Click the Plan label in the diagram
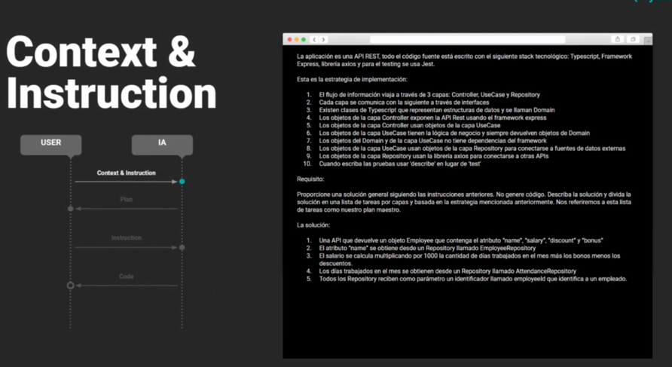 point(126,200)
